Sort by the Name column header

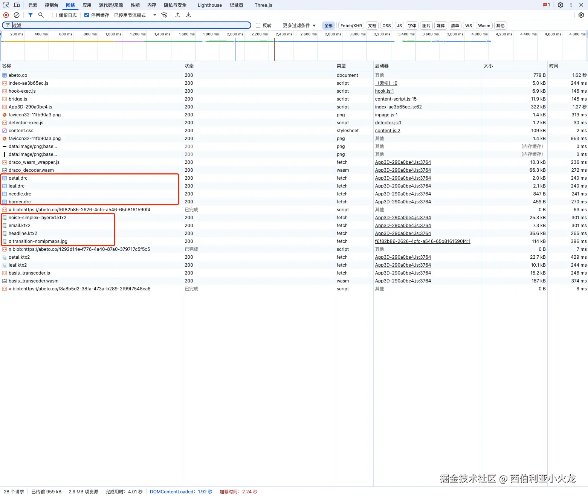tap(91, 66)
